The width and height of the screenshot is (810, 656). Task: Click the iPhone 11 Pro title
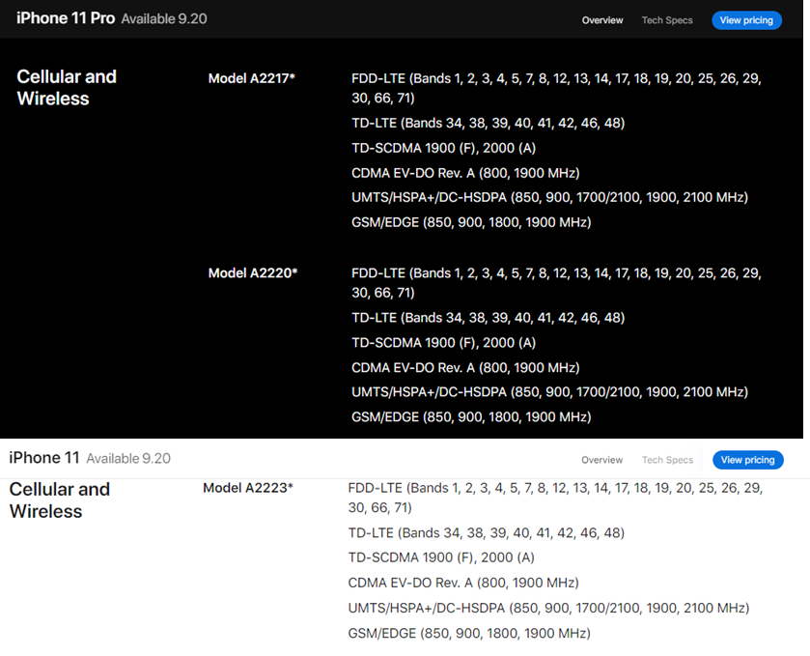click(x=66, y=18)
